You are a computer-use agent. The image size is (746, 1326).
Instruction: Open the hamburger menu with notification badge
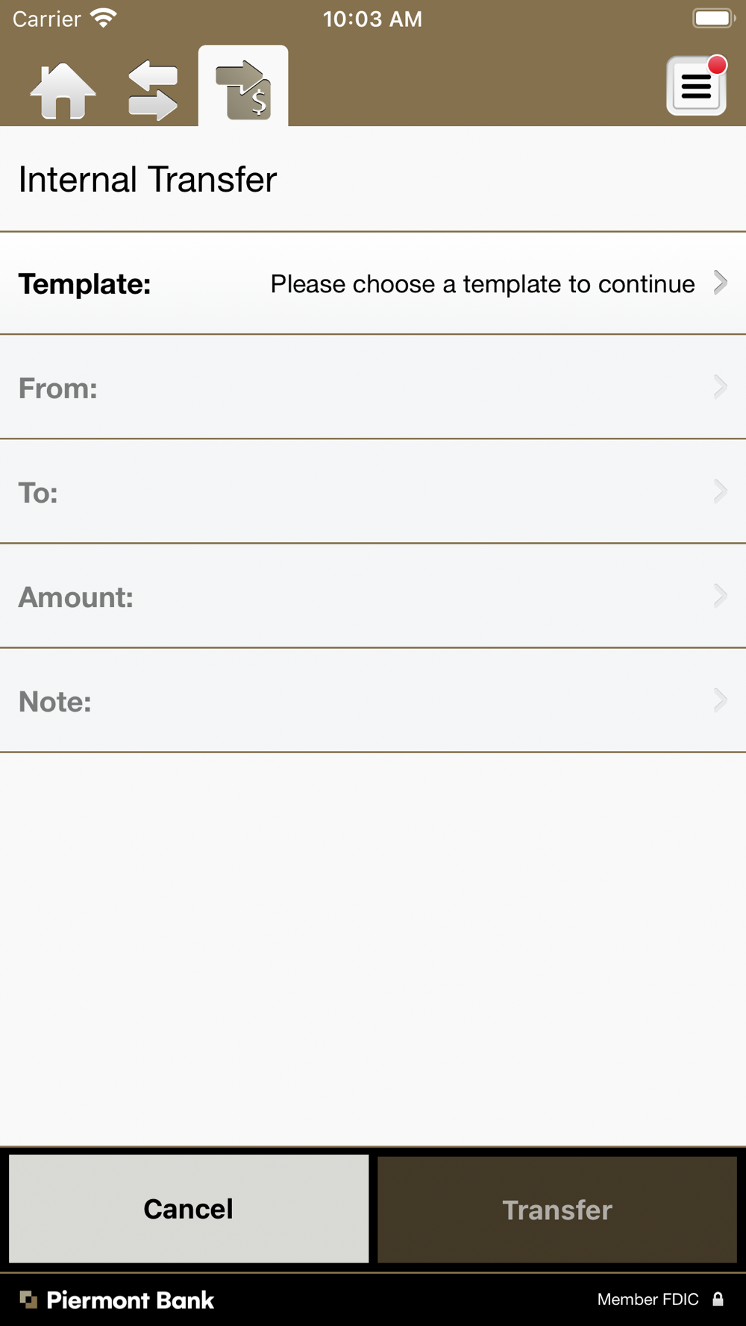pos(696,86)
